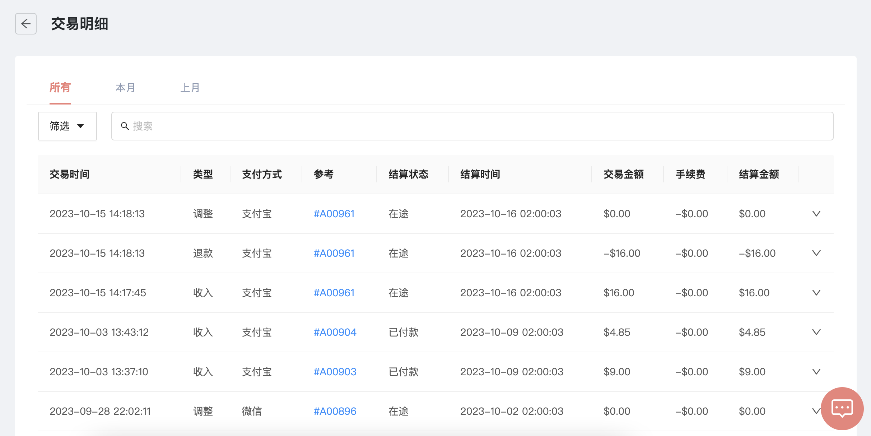Click transaction time 2023-10-03 13:43:12
This screenshot has height=436, width=871.
(99, 333)
